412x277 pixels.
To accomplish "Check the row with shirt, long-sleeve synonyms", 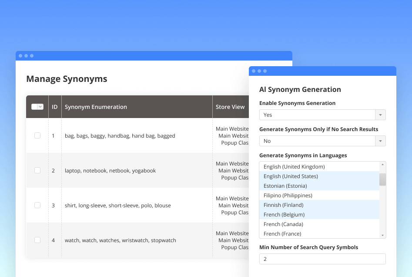I will [37, 205].
